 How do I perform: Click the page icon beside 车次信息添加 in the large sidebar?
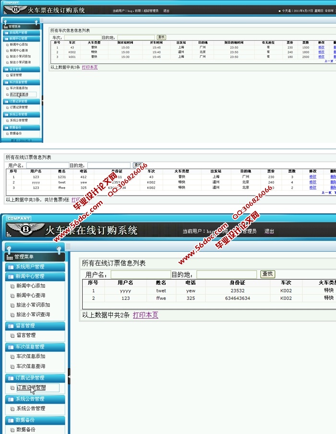[12, 357]
